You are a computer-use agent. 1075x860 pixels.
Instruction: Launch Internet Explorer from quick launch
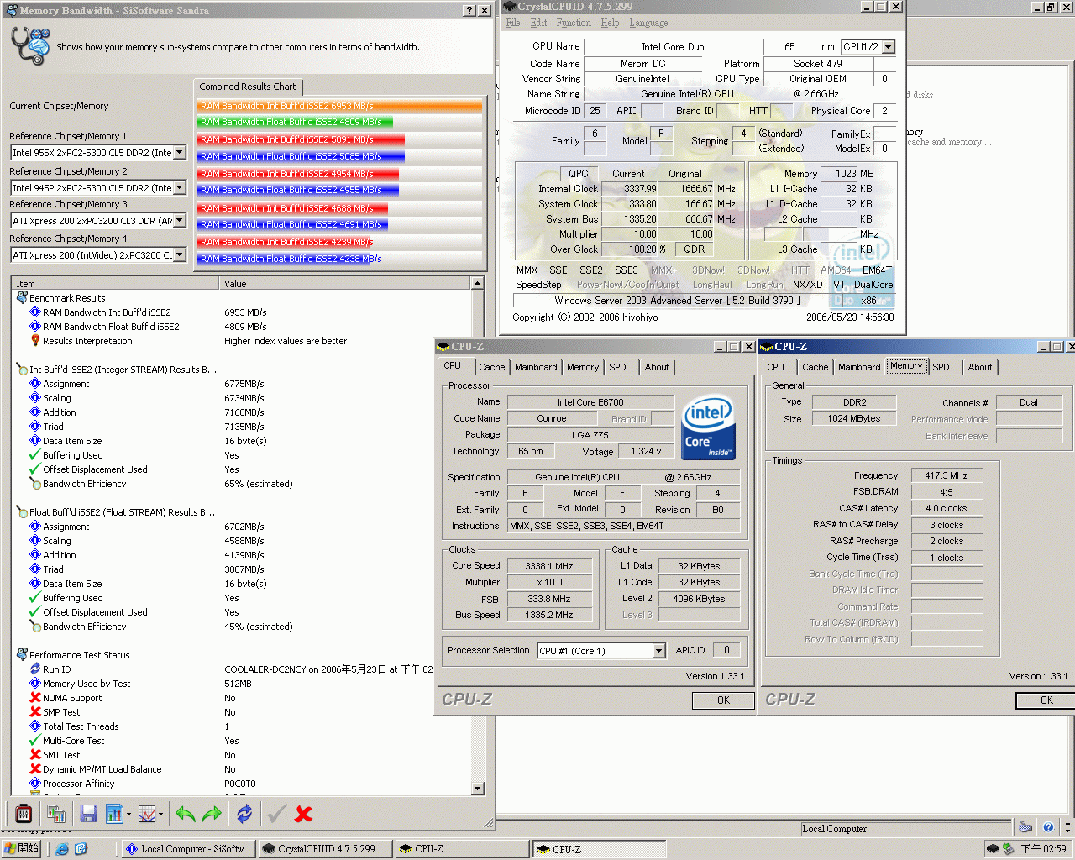[62, 849]
